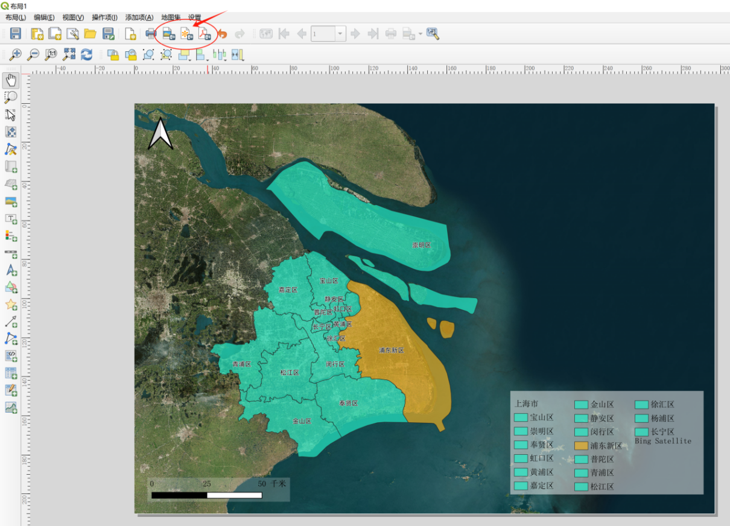
Task: Select the Add Map tool
Action: click(x=10, y=166)
